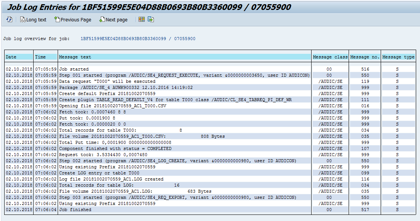Select the row 'Job finished'
Viewport: 420px width, 221px height.
tap(76, 210)
